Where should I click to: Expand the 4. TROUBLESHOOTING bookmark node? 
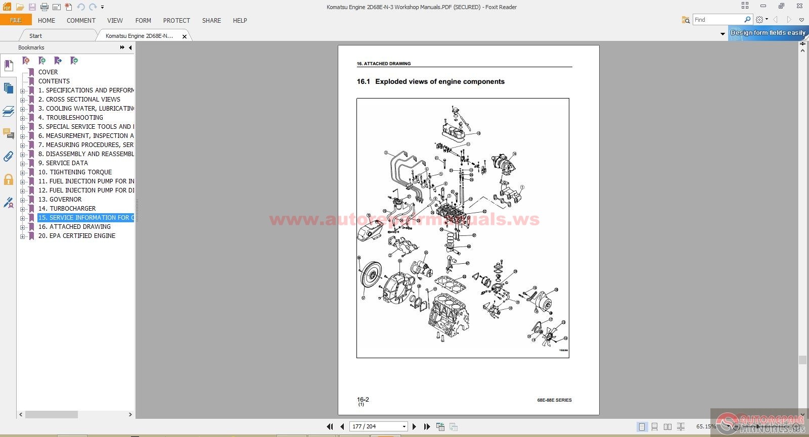(x=22, y=118)
